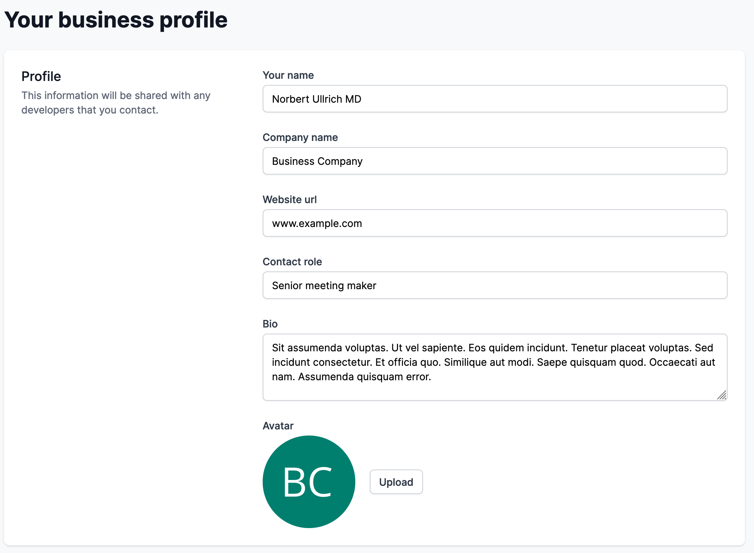Select the Contact role text field

point(495,285)
